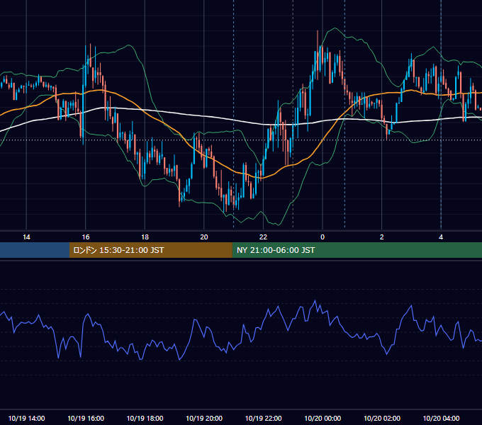Screen dimensions: 482x425
Task: Click the ロンドン 15:30-21:00 JST session bar
Action: (x=150, y=250)
